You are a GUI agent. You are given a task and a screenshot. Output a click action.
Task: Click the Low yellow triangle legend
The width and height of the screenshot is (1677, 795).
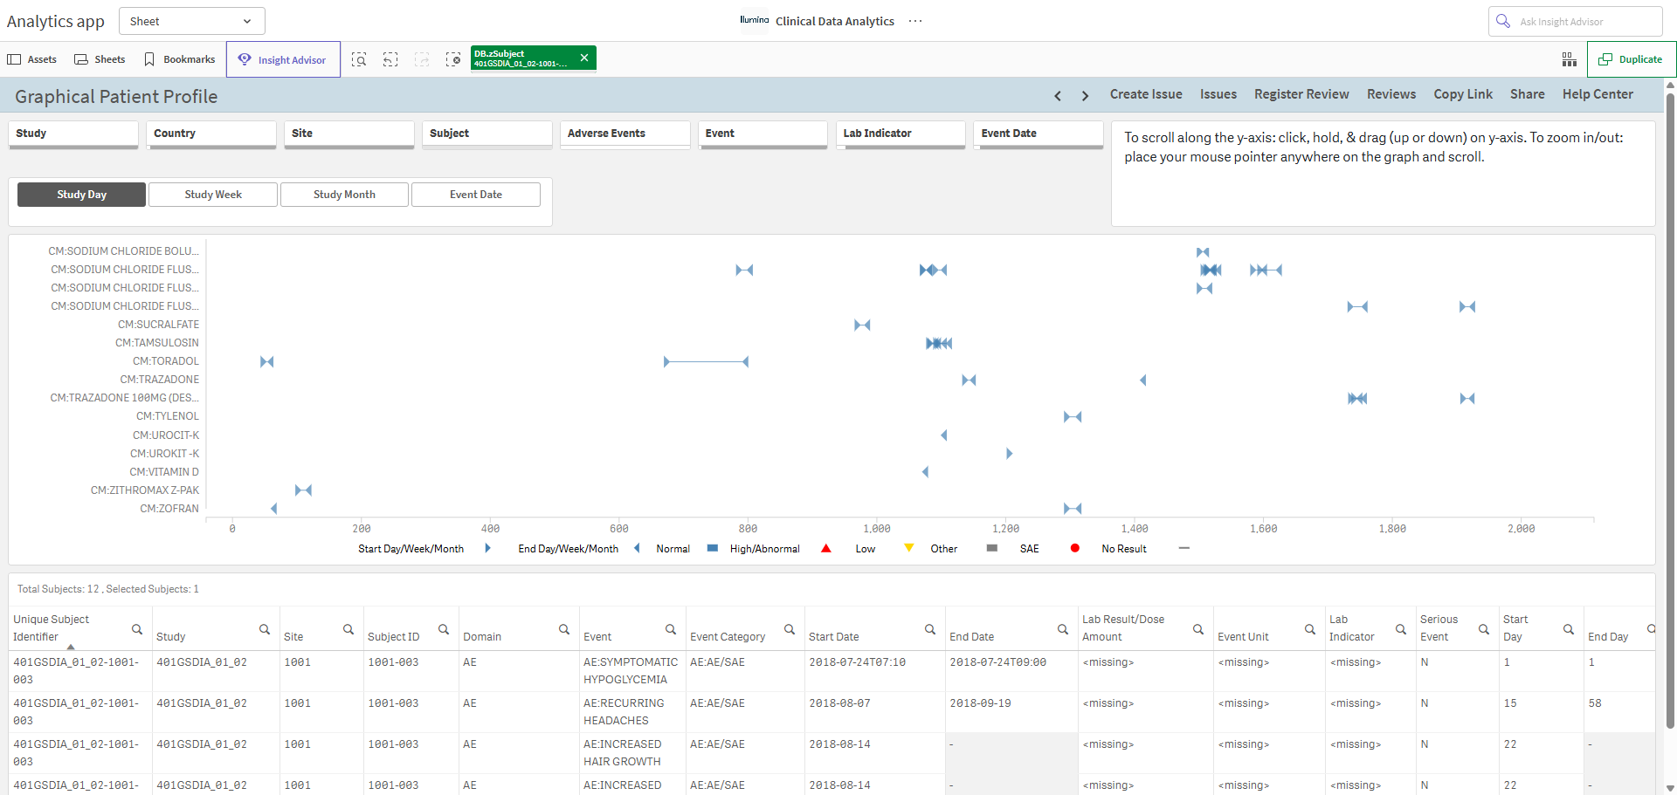pos(909,548)
